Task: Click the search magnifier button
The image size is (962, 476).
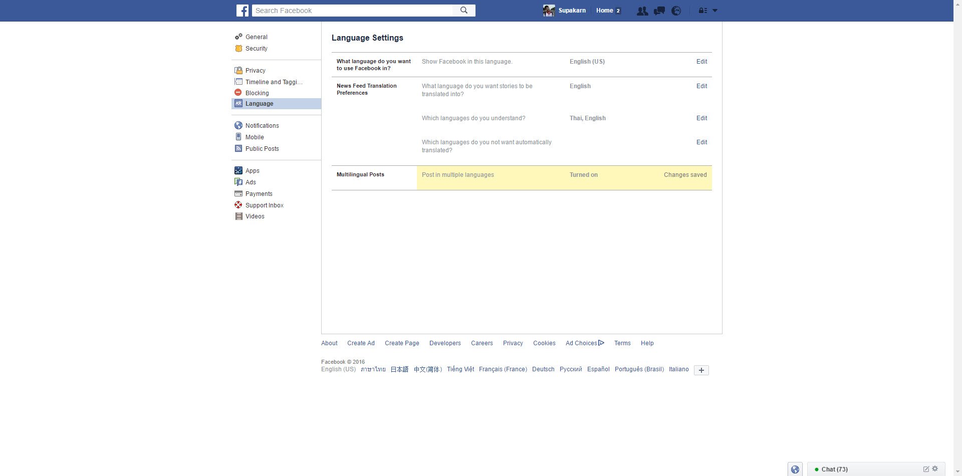Action: [464, 11]
